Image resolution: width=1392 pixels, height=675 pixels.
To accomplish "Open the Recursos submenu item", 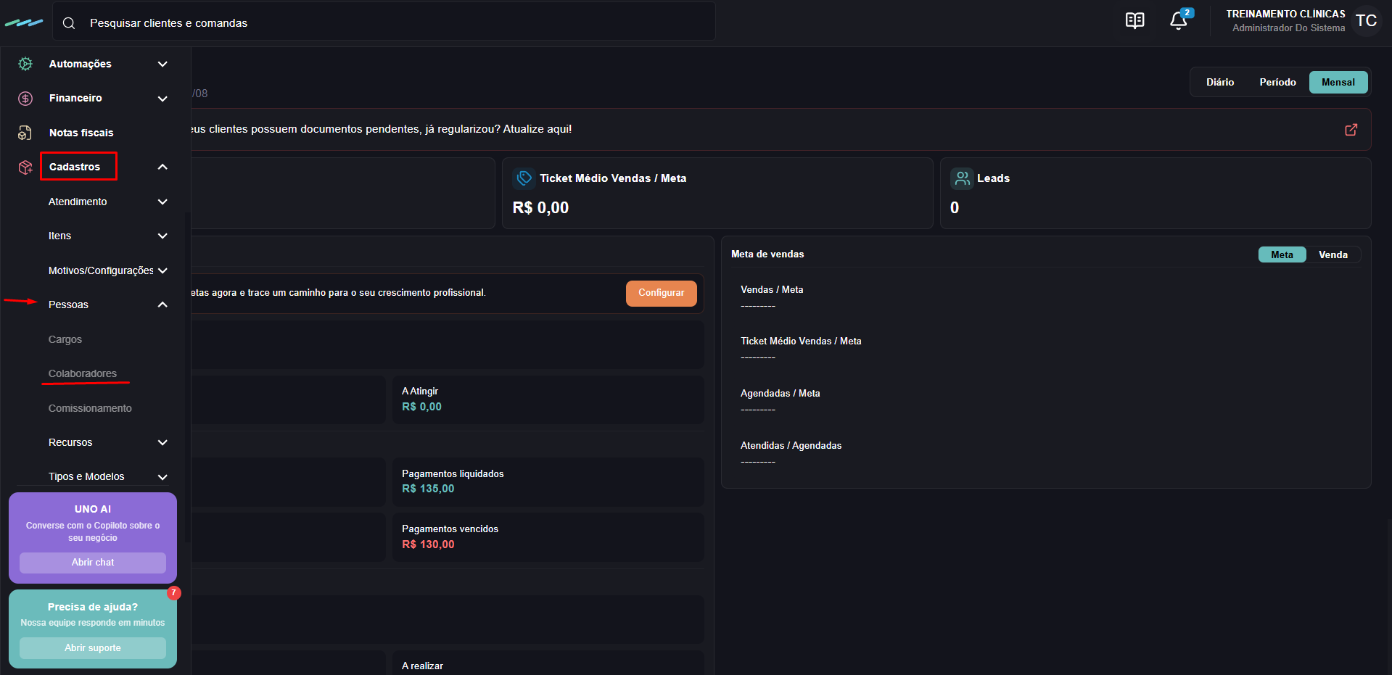I will click(x=70, y=442).
